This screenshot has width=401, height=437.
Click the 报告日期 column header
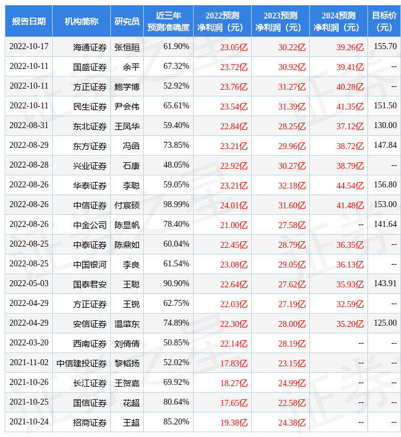click(29, 21)
